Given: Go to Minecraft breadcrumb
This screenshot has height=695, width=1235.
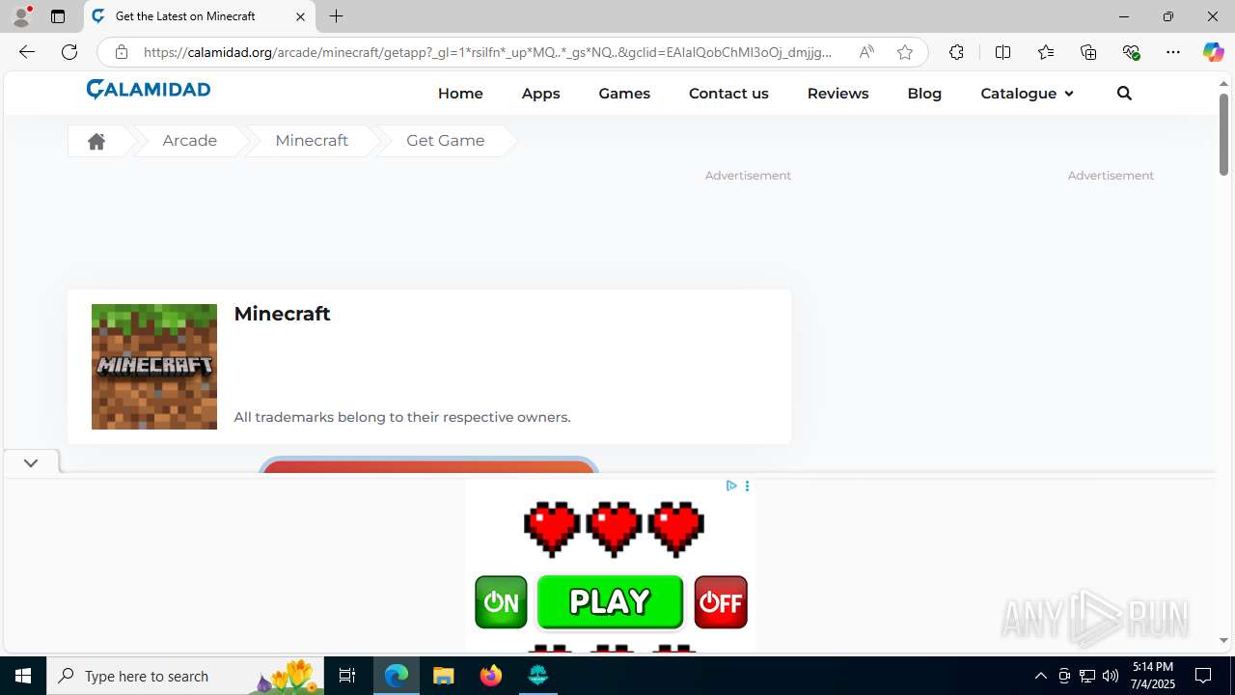Looking at the screenshot, I should 312,141.
